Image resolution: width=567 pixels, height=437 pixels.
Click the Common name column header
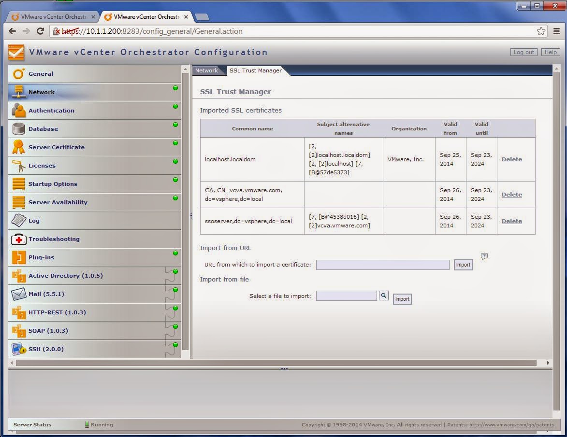tap(252, 128)
